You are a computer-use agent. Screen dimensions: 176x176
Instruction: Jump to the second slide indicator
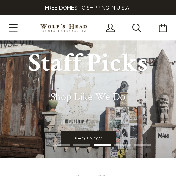(82, 145)
